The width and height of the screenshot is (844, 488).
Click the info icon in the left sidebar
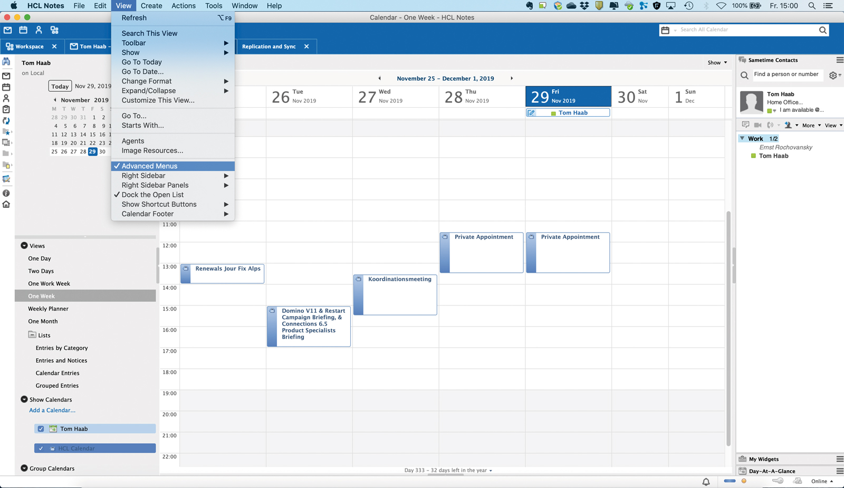pos(6,193)
